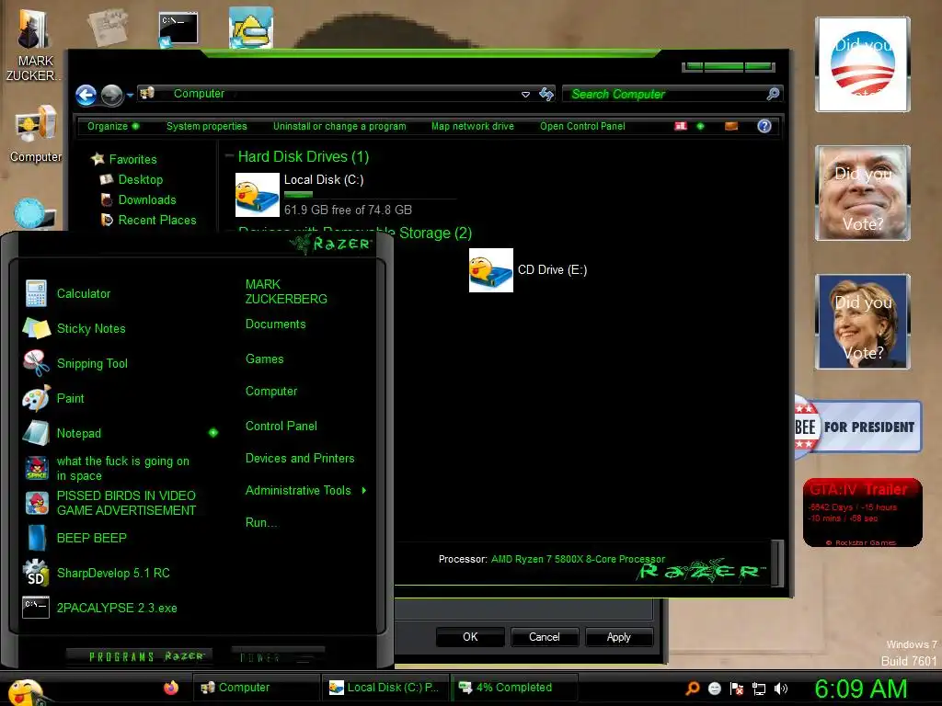Collapse the Hard Disk Drives group

coord(229,156)
